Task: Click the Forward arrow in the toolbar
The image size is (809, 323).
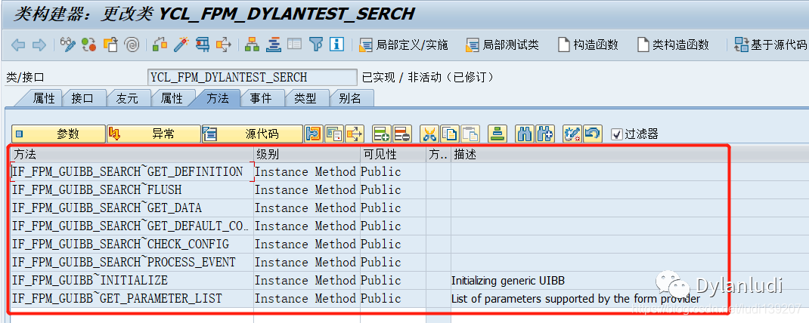Action: coord(39,45)
